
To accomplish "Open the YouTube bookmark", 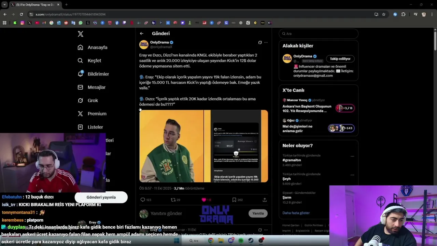I will pyautogui.click(x=37, y=23).
